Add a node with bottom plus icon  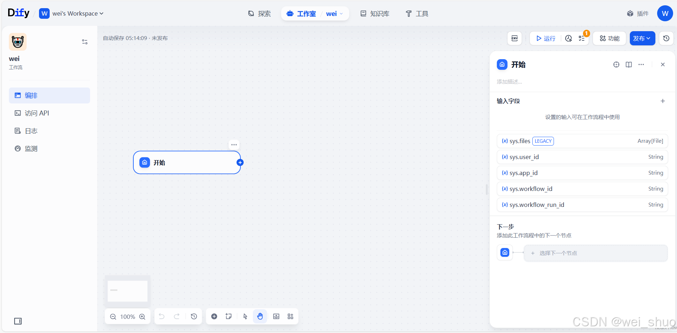214,316
